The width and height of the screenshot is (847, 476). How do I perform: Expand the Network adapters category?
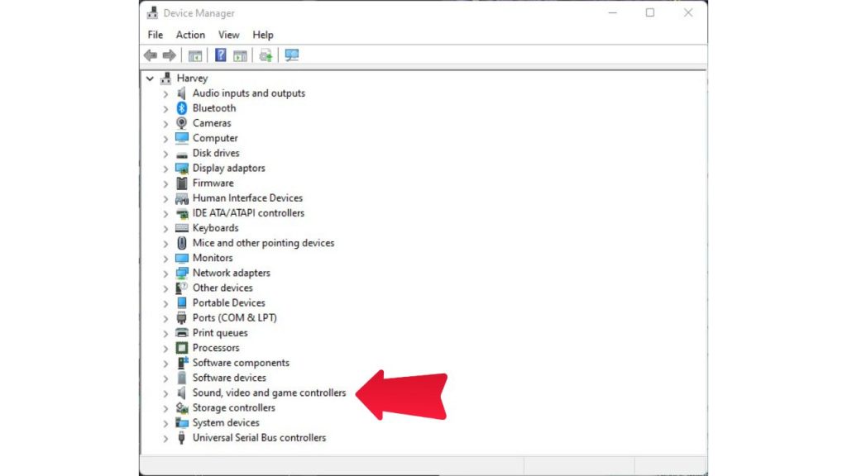coord(165,274)
